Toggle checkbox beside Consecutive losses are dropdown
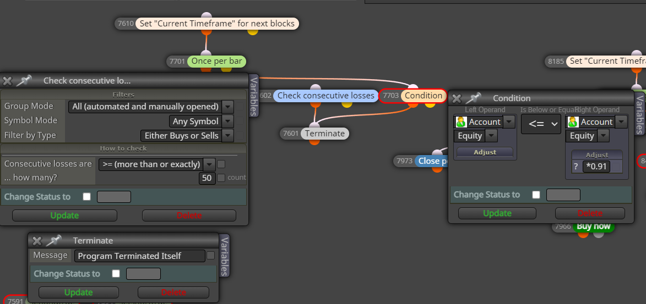Image resolution: width=646 pixels, height=304 pixels. 221,164
